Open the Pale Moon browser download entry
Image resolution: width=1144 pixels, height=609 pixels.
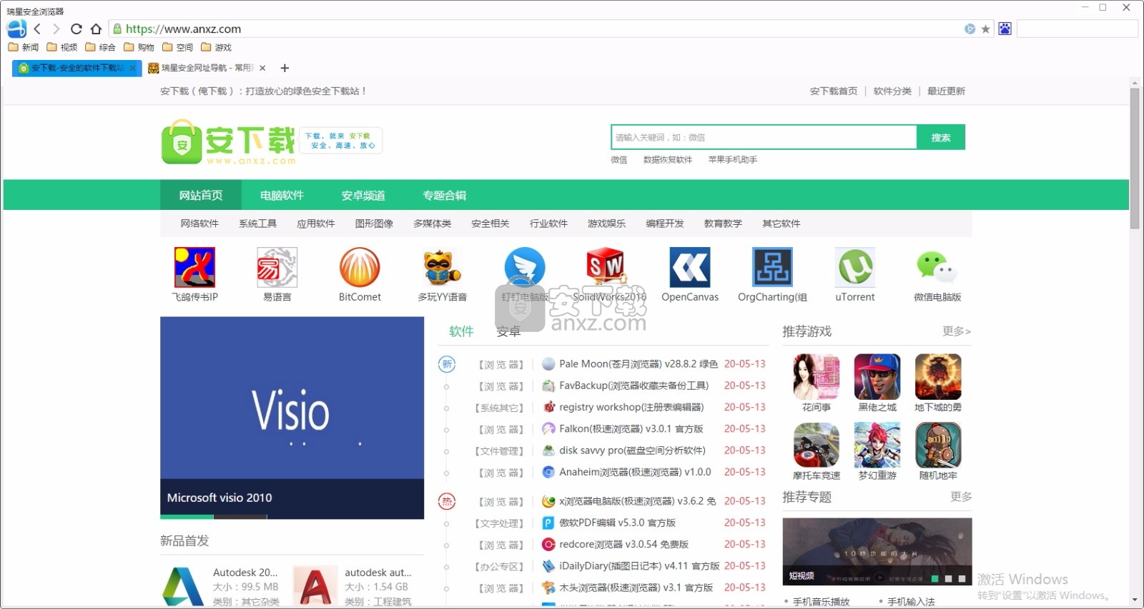tap(638, 363)
